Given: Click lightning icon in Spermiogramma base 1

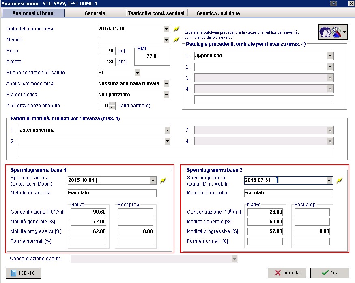Looking at the screenshot, I should (x=163, y=181).
